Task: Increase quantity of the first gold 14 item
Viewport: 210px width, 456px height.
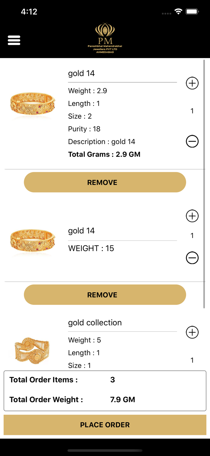Action: tap(192, 83)
